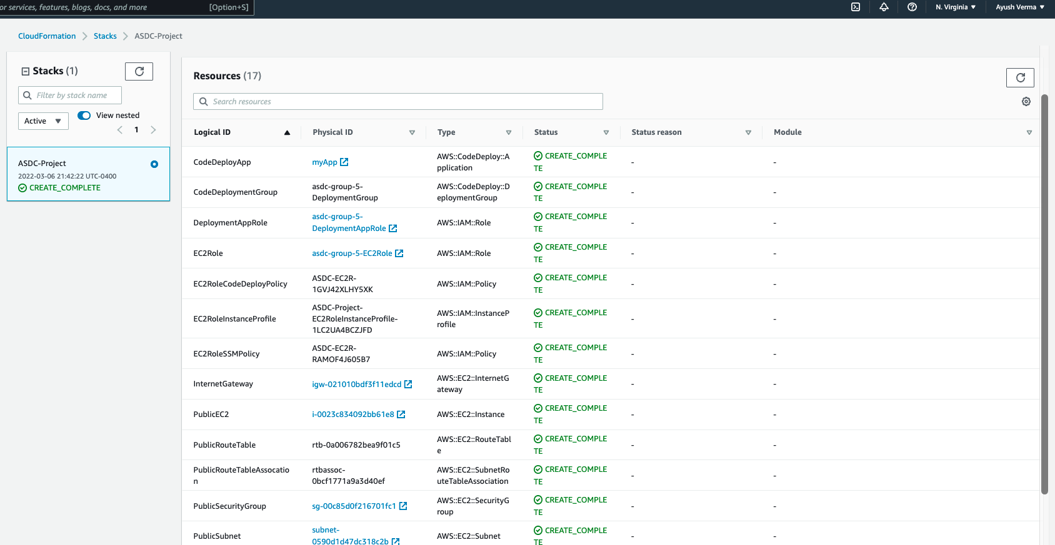
Task: Open the N. Virginia region dropdown
Action: (955, 7)
